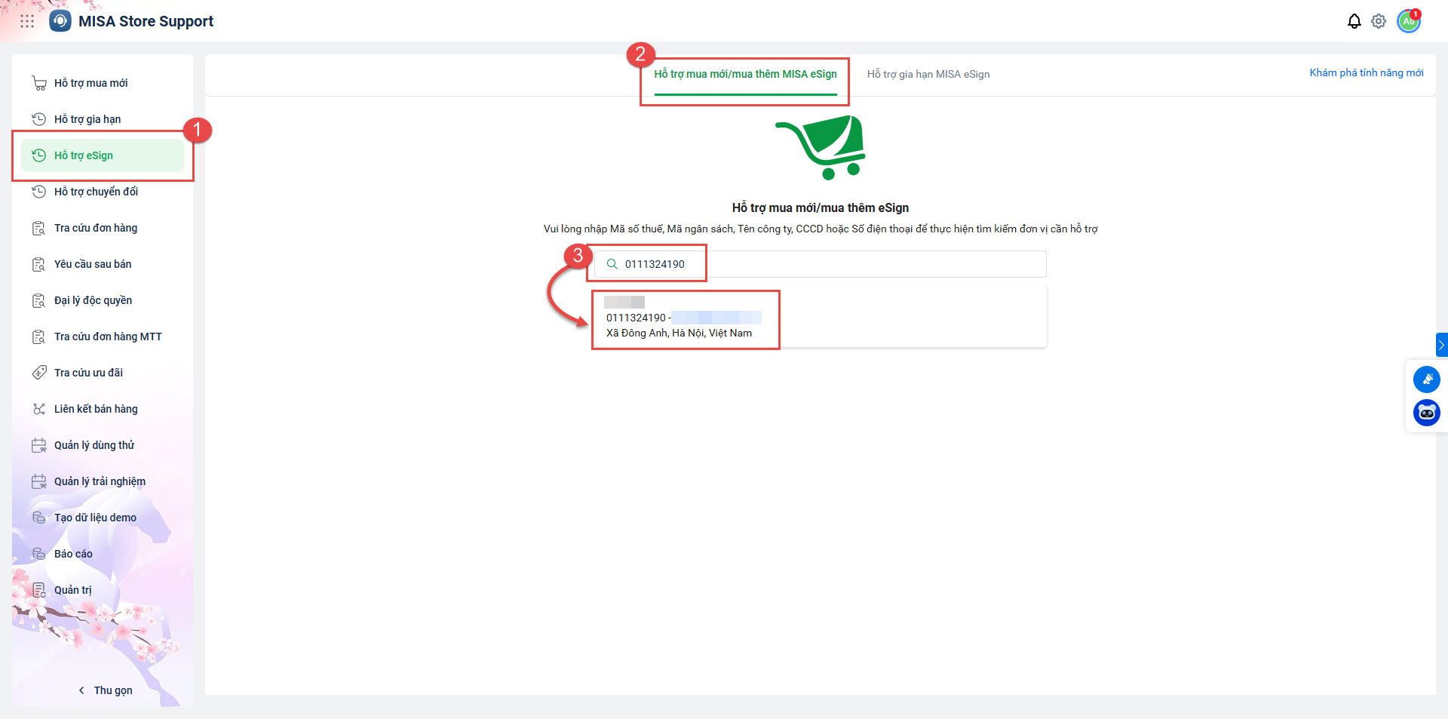Open Quản lý dùng thử
This screenshot has width=1448, height=719.
click(103, 445)
